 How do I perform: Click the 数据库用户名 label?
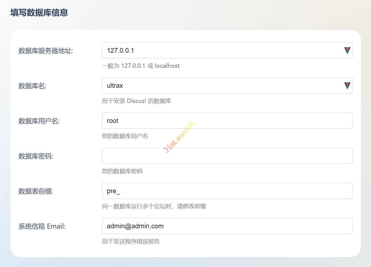[39, 121]
